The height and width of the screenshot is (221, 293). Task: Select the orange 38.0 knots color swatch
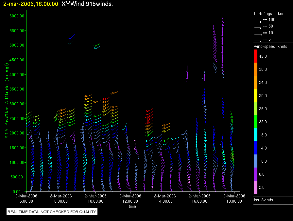(x=256, y=70)
